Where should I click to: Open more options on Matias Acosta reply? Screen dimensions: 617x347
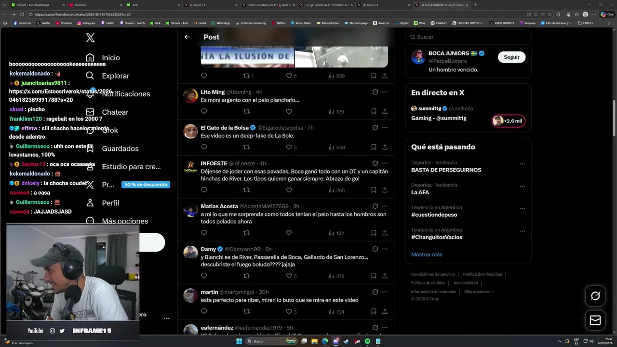pos(385,206)
